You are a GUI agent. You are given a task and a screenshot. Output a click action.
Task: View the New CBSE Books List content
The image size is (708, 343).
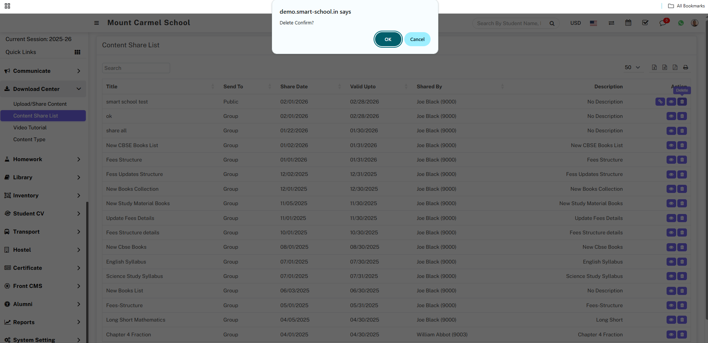(671, 145)
